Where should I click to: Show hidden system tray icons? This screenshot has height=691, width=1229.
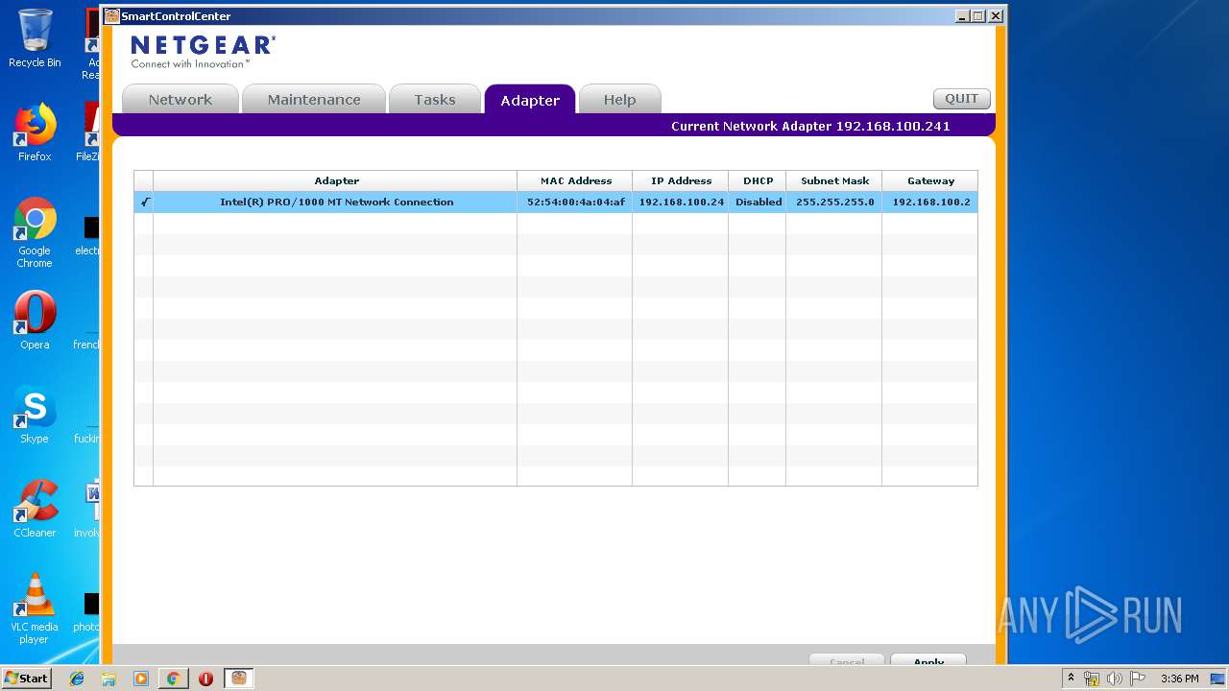pos(1071,679)
